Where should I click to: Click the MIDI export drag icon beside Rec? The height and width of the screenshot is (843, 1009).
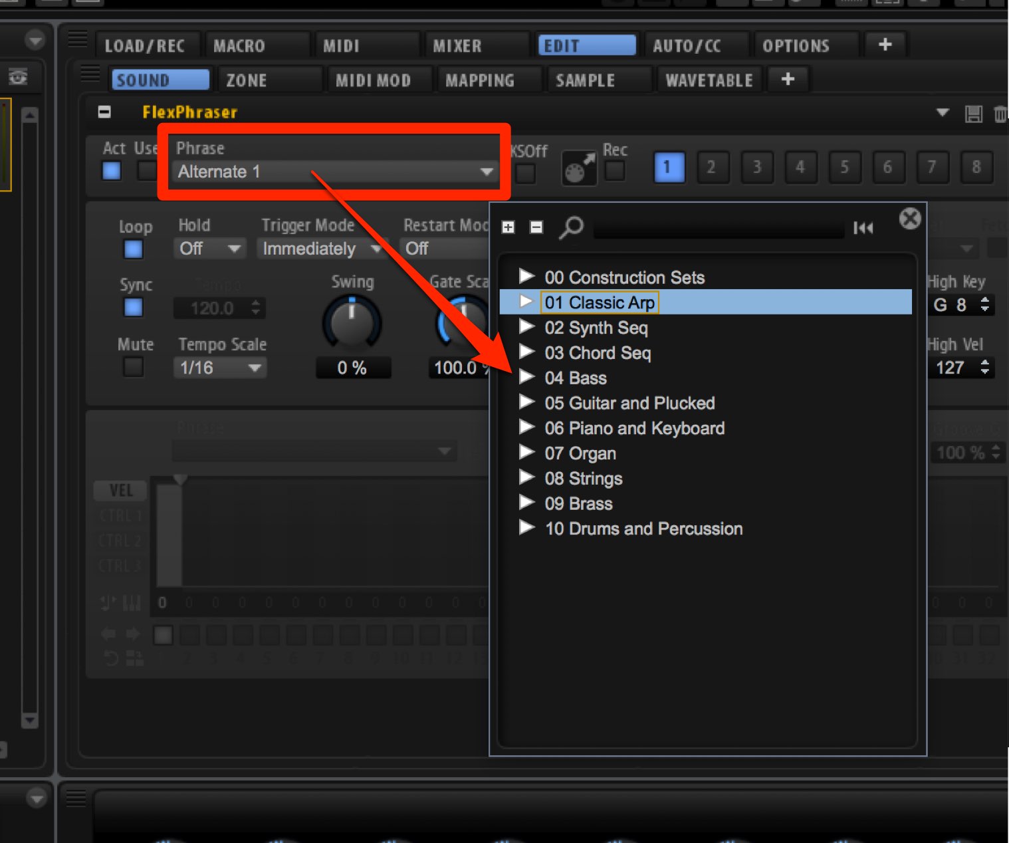(x=579, y=168)
